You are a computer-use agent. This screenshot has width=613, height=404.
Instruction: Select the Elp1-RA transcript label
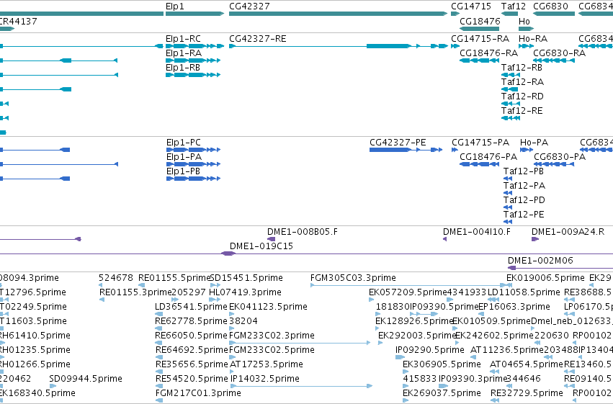click(x=184, y=53)
